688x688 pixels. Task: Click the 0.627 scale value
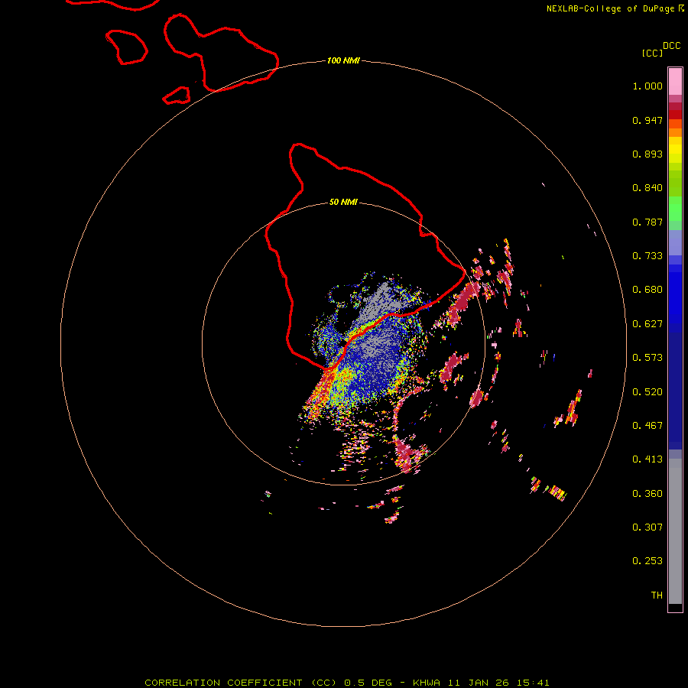tap(647, 324)
